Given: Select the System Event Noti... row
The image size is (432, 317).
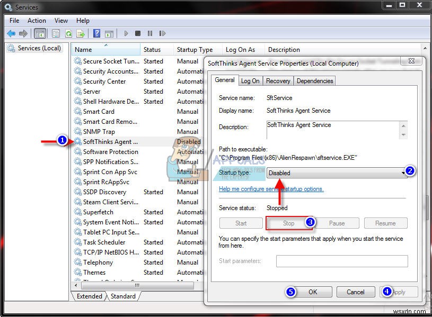Looking at the screenshot, I should 138,222.
